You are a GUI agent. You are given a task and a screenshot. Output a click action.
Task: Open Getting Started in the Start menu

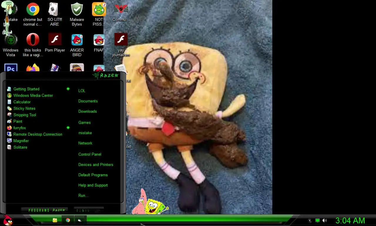(x=26, y=89)
